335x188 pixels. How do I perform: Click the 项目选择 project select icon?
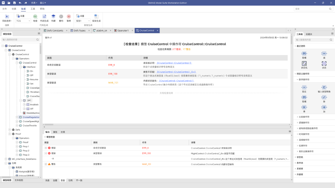pos(7,16)
